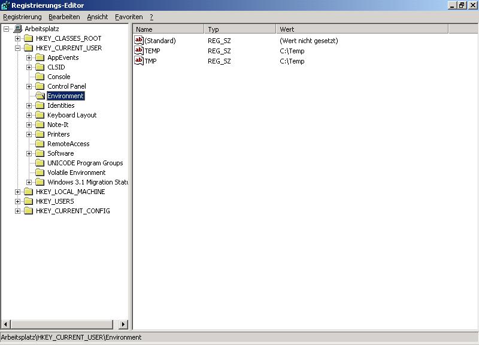
Task: Expand the HKEY_LOCAL_MACHINE node
Action: click(18, 192)
